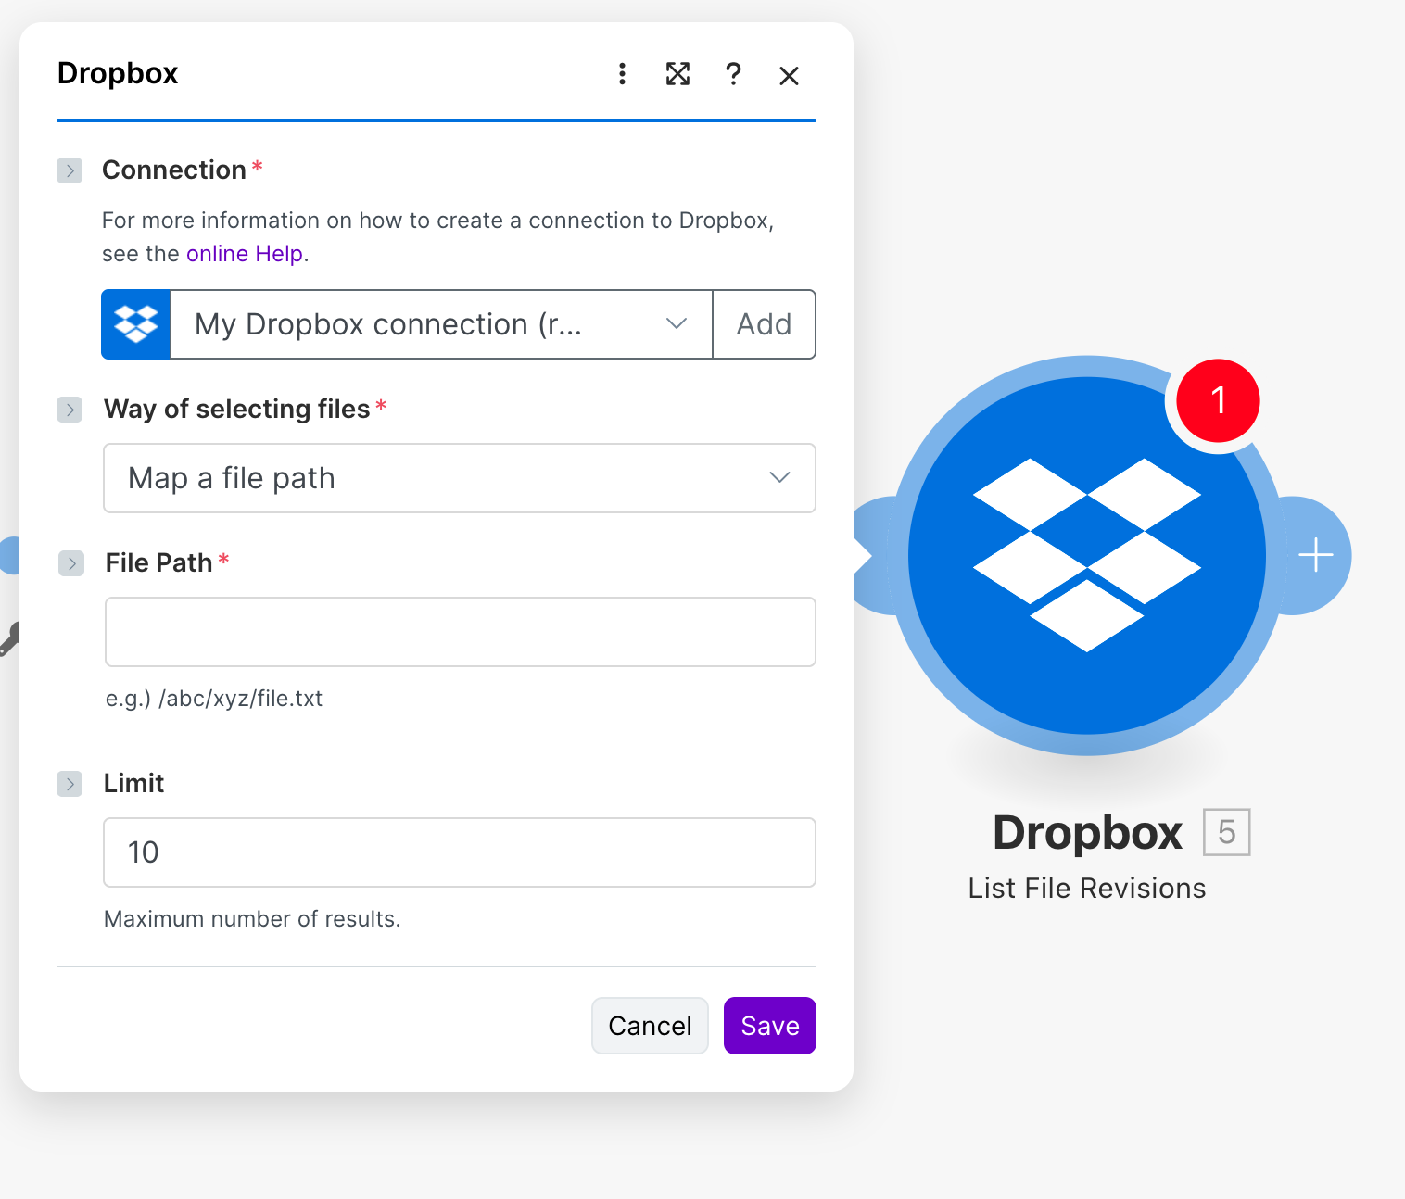The image size is (1405, 1199).
Task: Toggle the File Path map switch
Action: point(71,563)
